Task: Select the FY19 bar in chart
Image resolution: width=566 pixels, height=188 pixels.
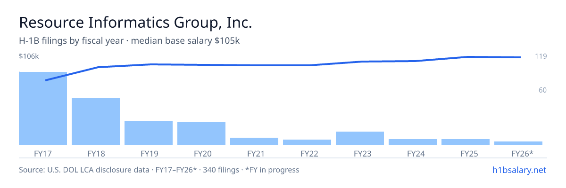Action: 149,133
